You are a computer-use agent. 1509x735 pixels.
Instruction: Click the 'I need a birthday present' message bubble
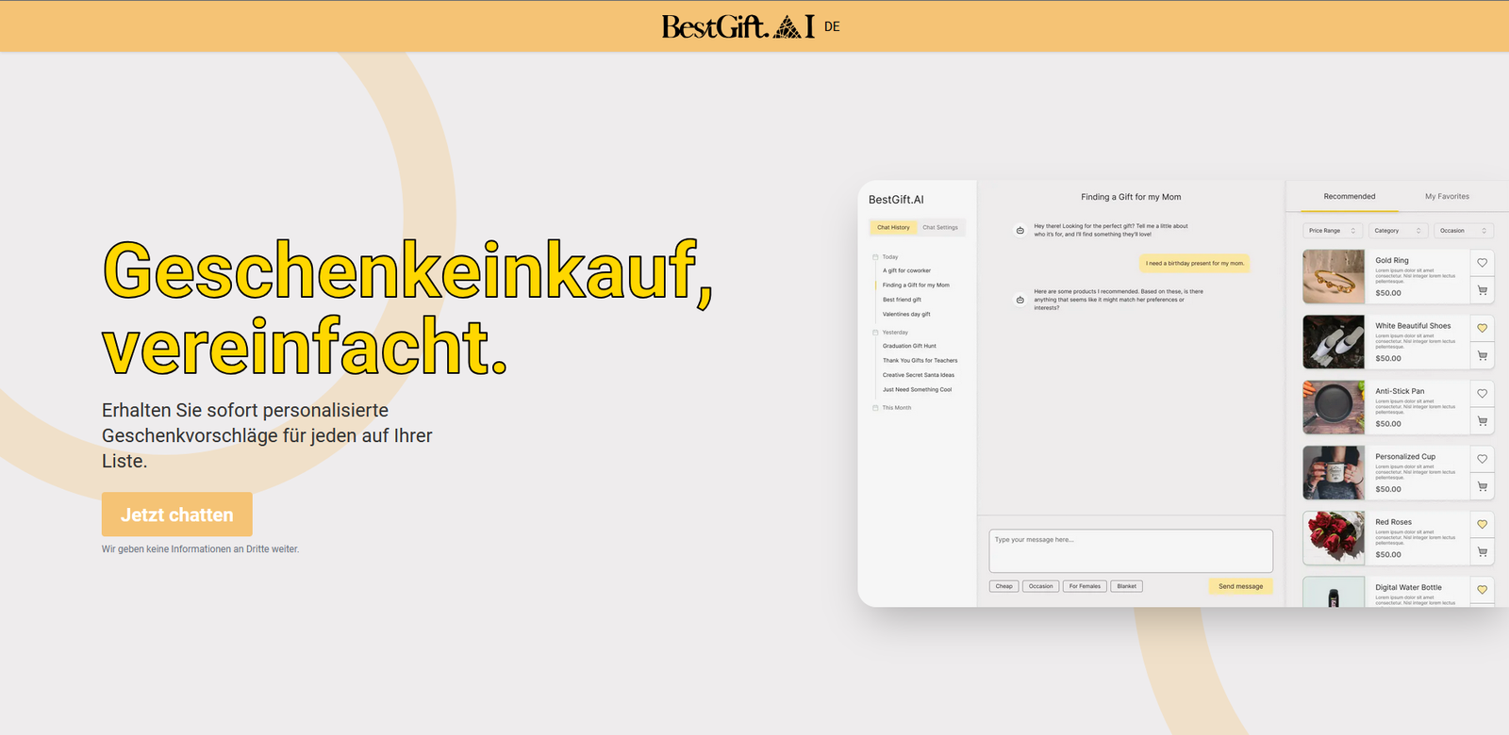coord(1195,263)
